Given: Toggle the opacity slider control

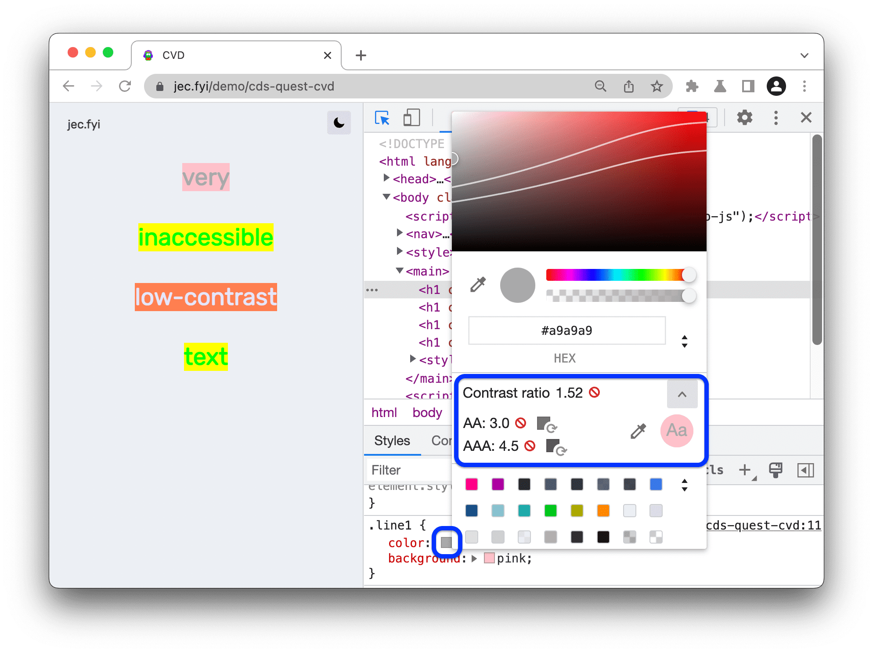Looking at the screenshot, I should (689, 296).
